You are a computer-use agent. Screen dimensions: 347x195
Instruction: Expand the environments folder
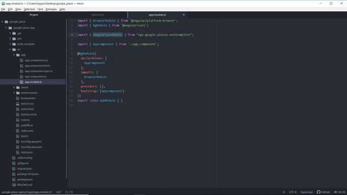point(14,93)
